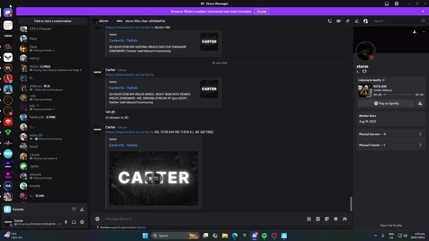Image resolution: width=429 pixels, height=241 pixels.
Task: Expand Mutual Friends — 1
Action: [x=390, y=145]
